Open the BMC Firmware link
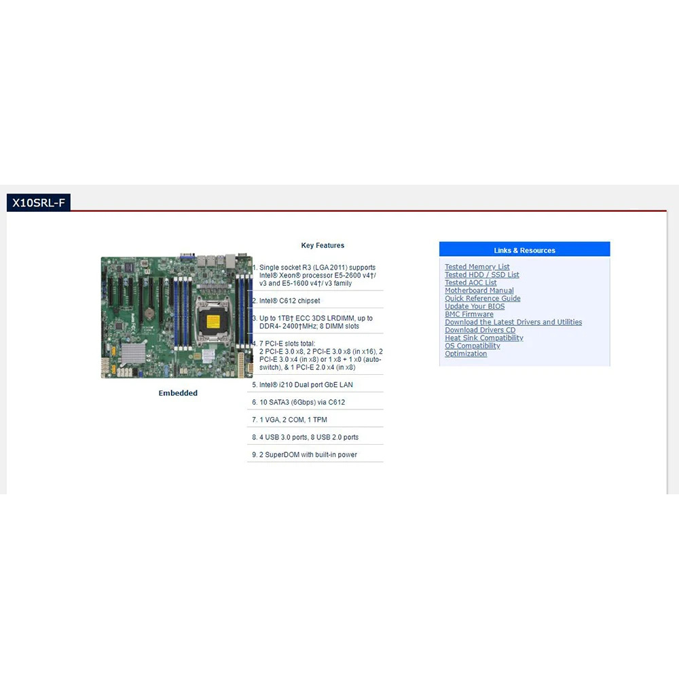679x679 pixels. (x=469, y=314)
